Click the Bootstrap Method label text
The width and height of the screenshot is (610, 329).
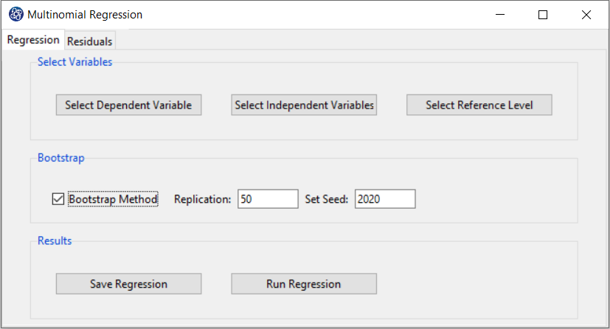point(113,199)
